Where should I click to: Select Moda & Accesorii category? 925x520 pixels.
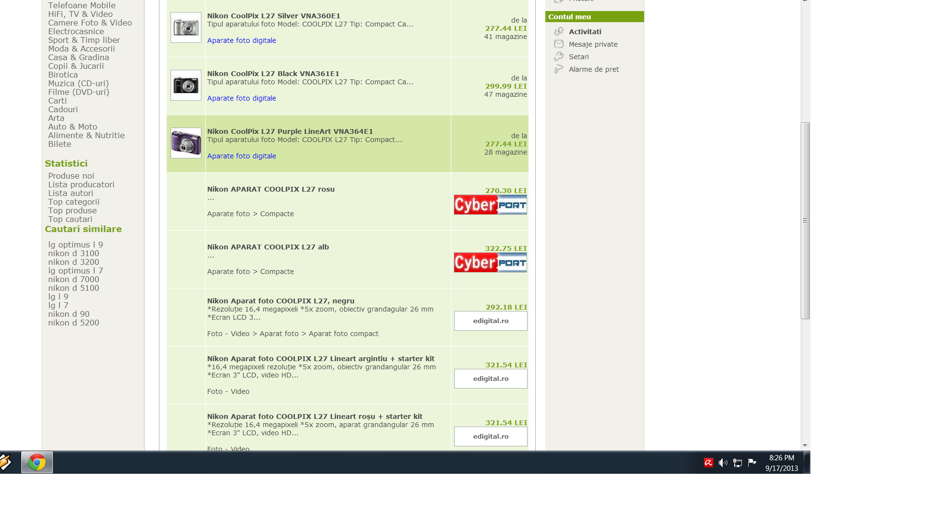[81, 49]
